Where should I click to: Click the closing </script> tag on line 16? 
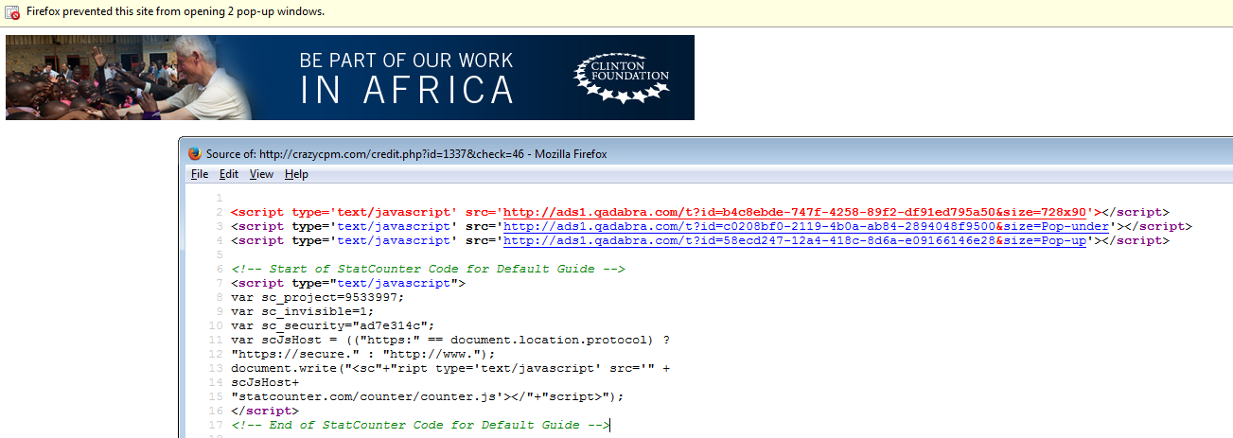[x=265, y=411]
